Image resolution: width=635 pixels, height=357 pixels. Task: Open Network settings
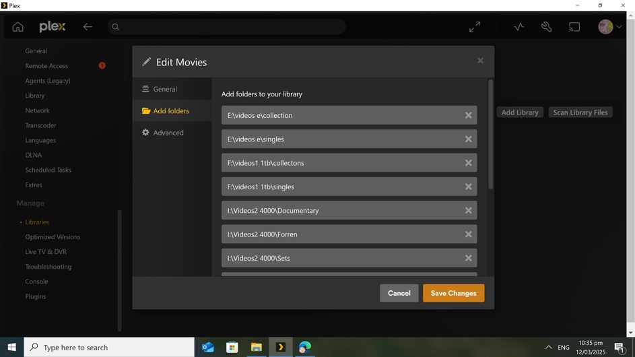37,110
